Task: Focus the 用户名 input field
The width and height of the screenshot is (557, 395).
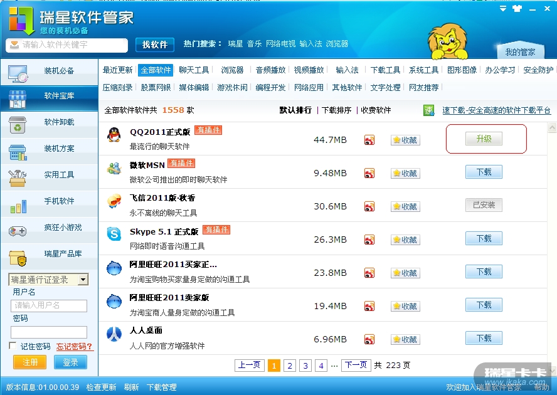Action: pos(49,305)
